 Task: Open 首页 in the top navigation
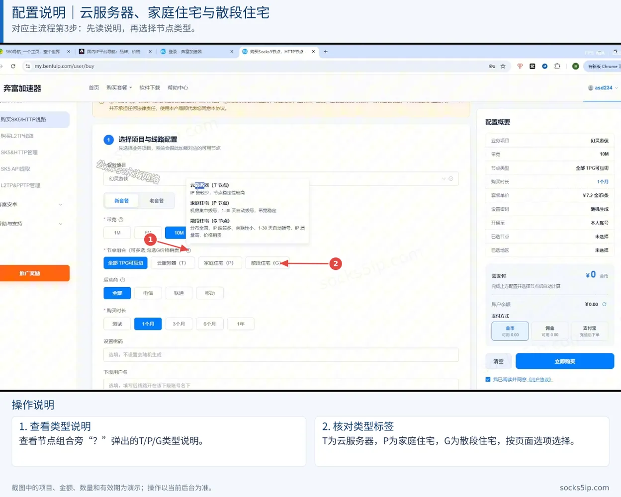[x=94, y=87]
